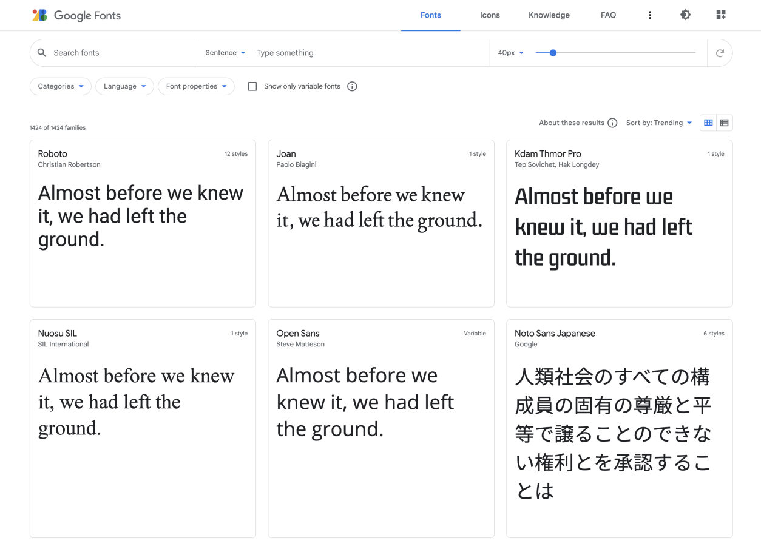
Task: Switch font results to list view icon
Action: (x=725, y=123)
